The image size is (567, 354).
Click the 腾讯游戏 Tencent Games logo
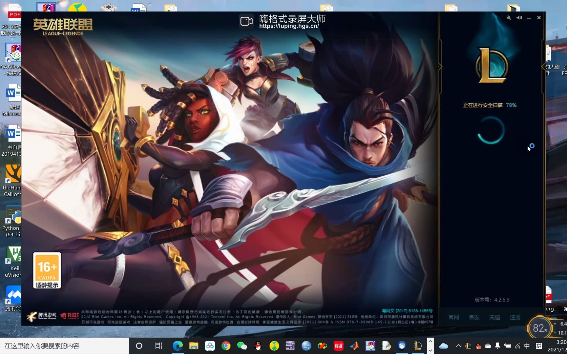(42, 316)
